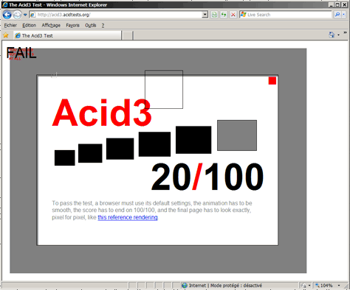Open the Favoris menu
The image size is (350, 290).
coord(72,25)
